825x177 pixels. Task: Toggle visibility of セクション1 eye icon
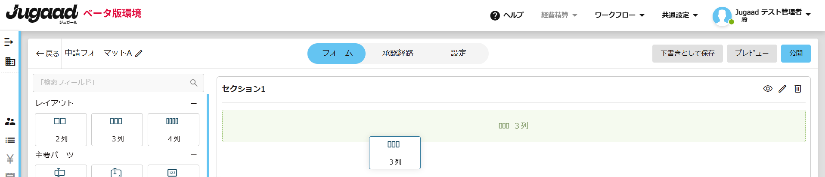coord(767,89)
